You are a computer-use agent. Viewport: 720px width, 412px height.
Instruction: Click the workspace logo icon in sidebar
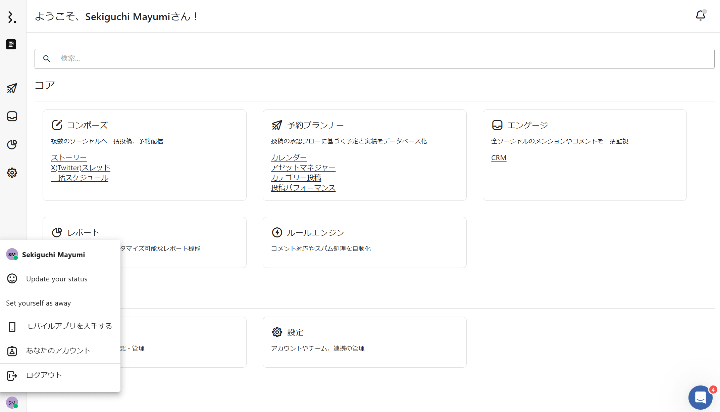click(x=11, y=44)
